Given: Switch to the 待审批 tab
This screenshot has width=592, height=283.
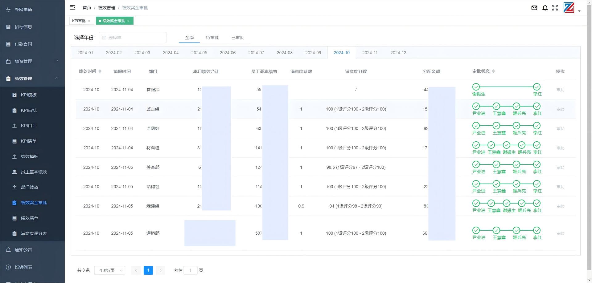Looking at the screenshot, I should (212, 37).
